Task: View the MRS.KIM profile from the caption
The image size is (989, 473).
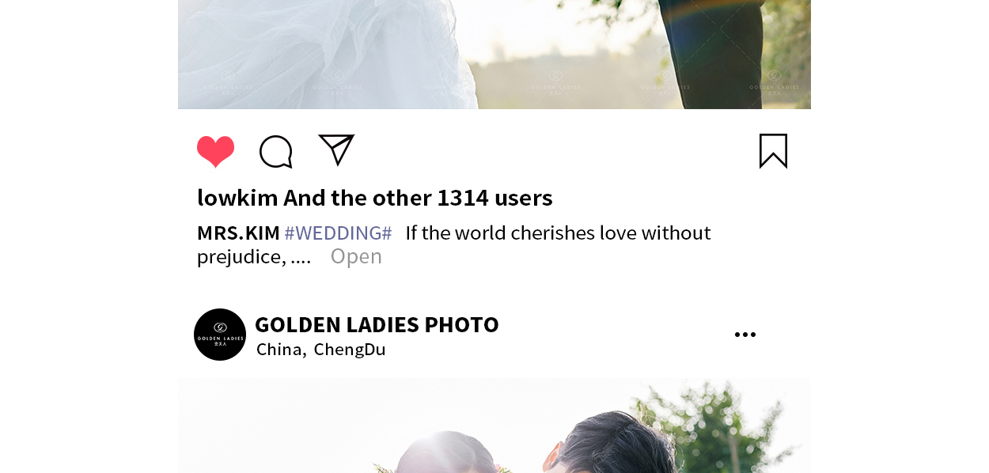Action: click(x=238, y=233)
